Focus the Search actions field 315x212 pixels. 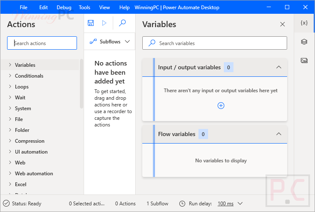tap(42, 43)
